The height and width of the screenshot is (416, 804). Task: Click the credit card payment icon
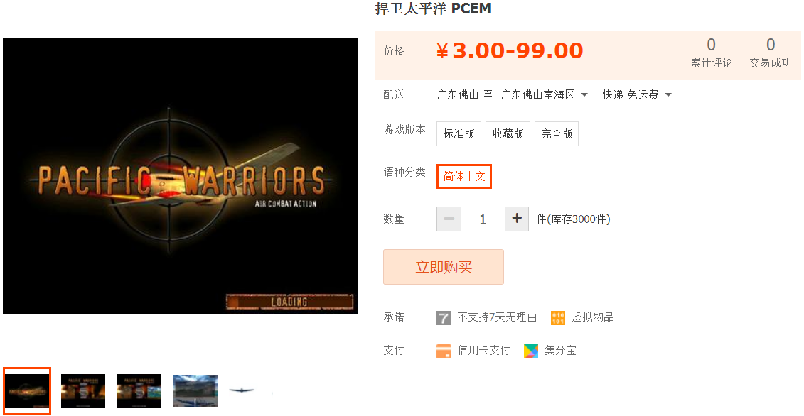444,351
